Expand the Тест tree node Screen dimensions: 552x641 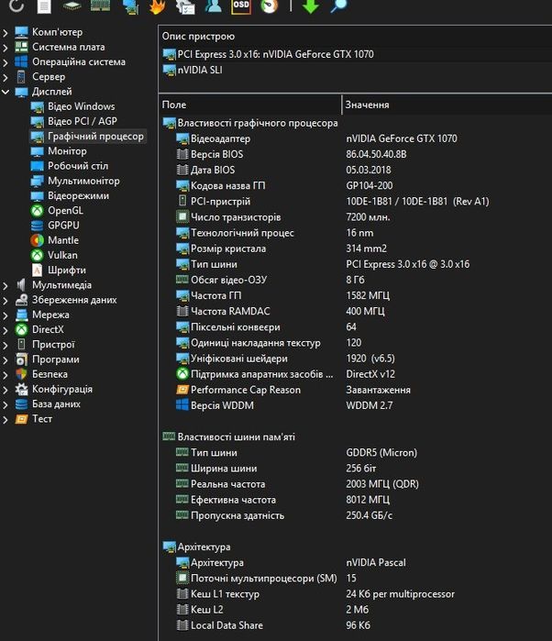click(6, 419)
